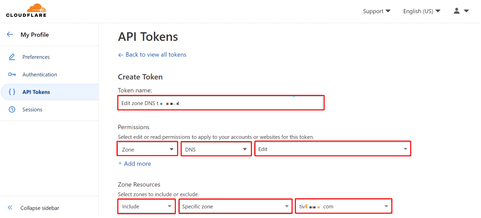Image resolution: width=481 pixels, height=218 pixels.
Task: Click the braces icon beside API Tokens
Action: click(x=11, y=92)
